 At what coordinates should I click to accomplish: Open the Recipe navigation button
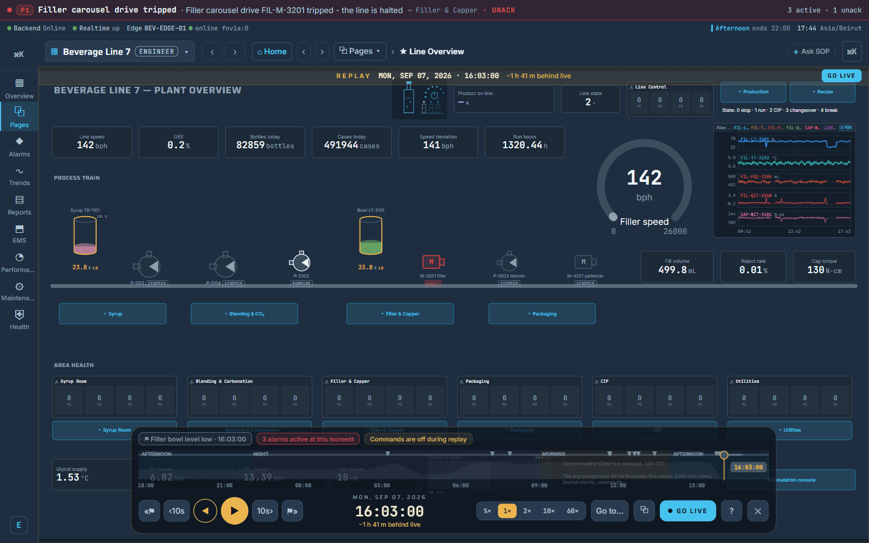coord(822,92)
